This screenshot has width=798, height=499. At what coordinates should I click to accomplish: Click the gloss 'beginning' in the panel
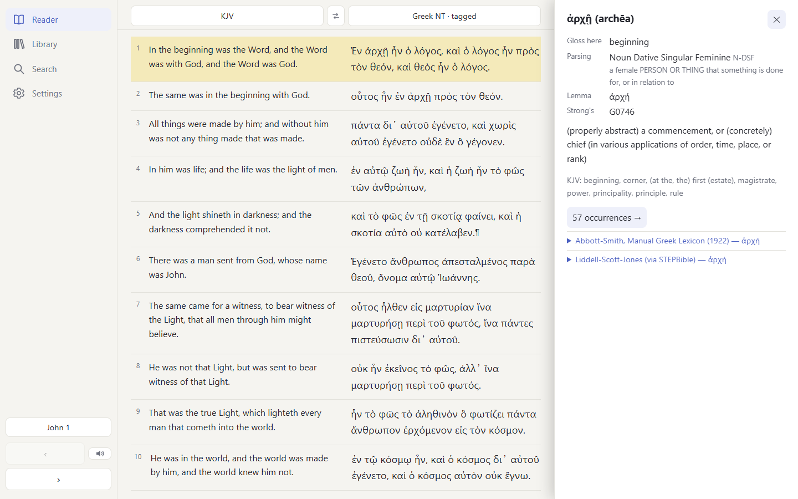click(629, 42)
